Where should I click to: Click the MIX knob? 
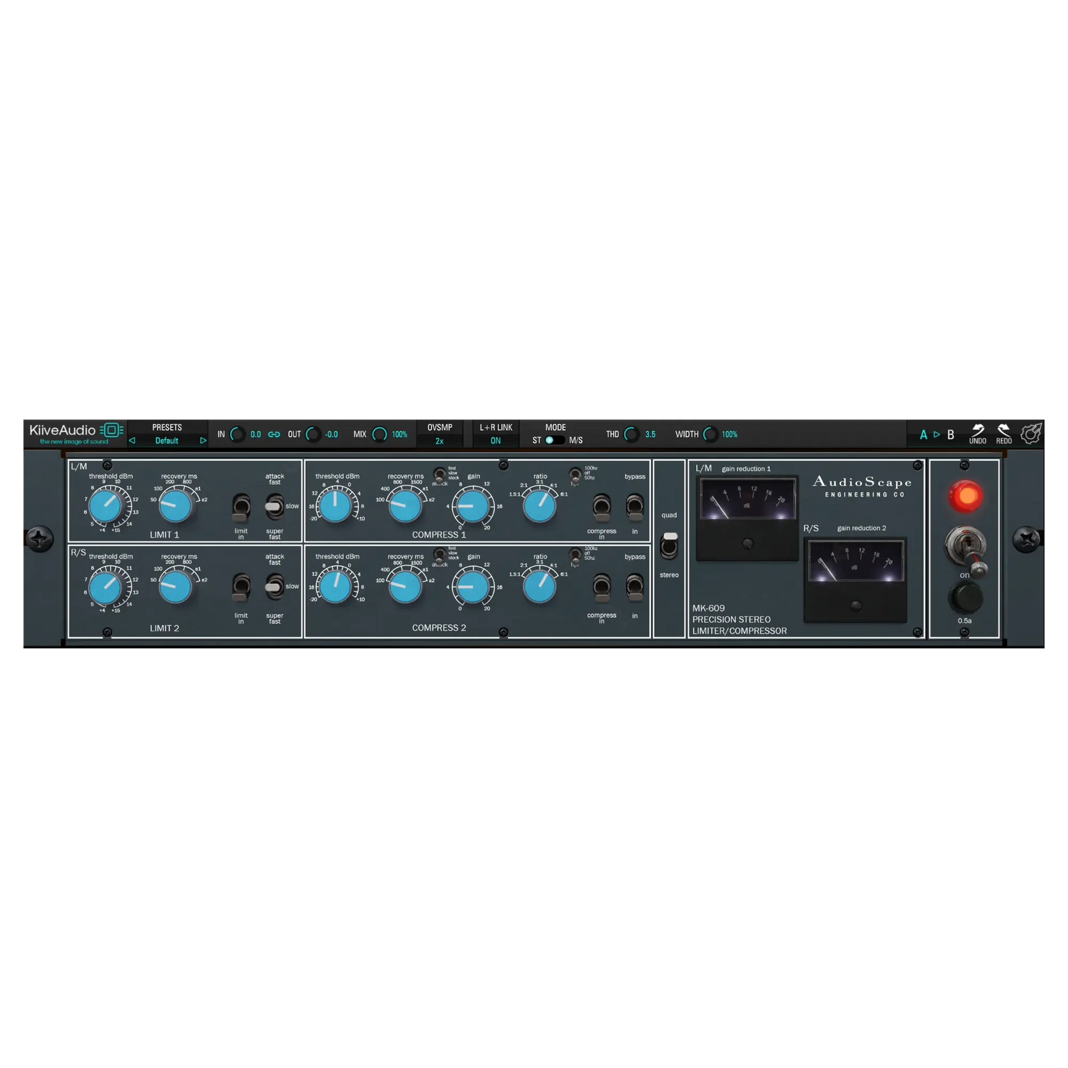click(x=379, y=435)
